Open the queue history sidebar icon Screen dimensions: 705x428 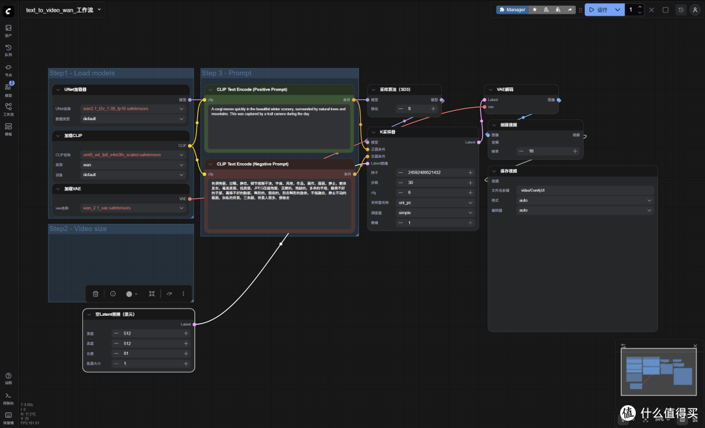8,50
